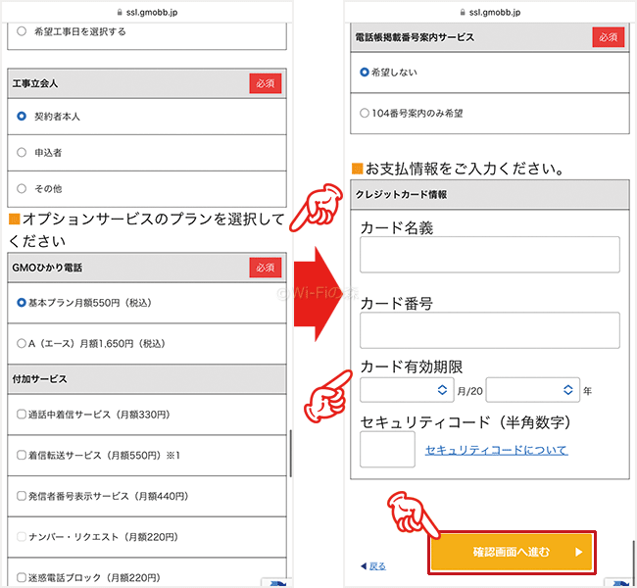Open the expiry year dropdown
This screenshot has width=637, height=588.
[532, 390]
